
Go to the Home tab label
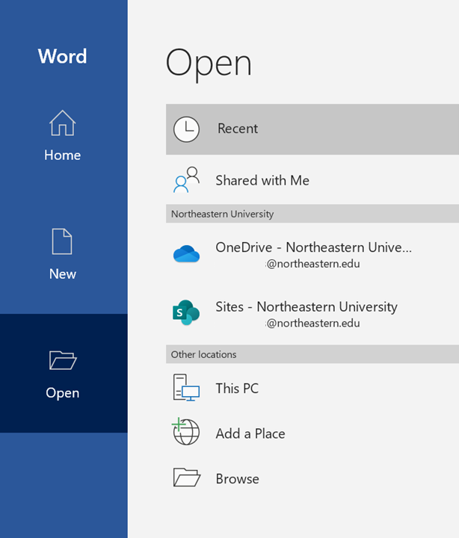(x=63, y=155)
